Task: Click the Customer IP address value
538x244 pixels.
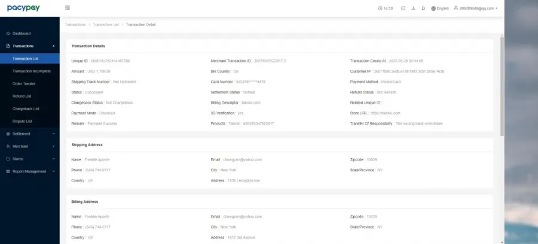Action: click(409, 71)
